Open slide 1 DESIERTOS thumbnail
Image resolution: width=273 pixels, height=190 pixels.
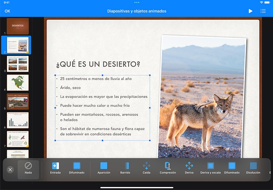[x=18, y=26]
